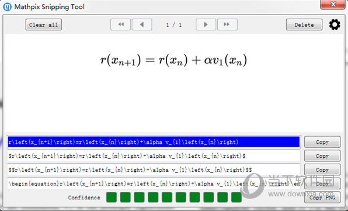Click the Clear all button

click(x=43, y=25)
